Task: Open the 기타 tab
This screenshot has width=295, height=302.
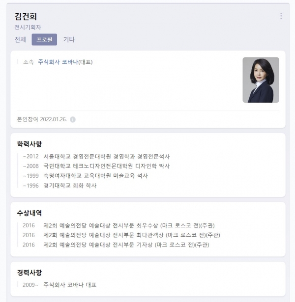Action: (69, 39)
